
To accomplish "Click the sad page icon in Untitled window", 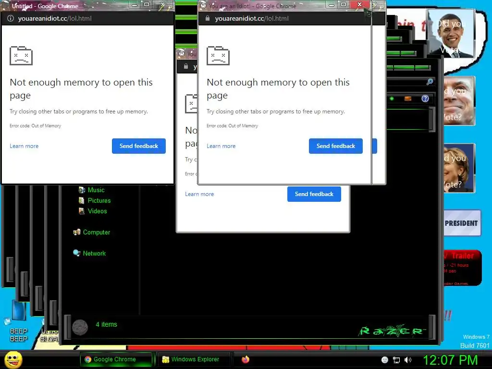I will (x=21, y=56).
